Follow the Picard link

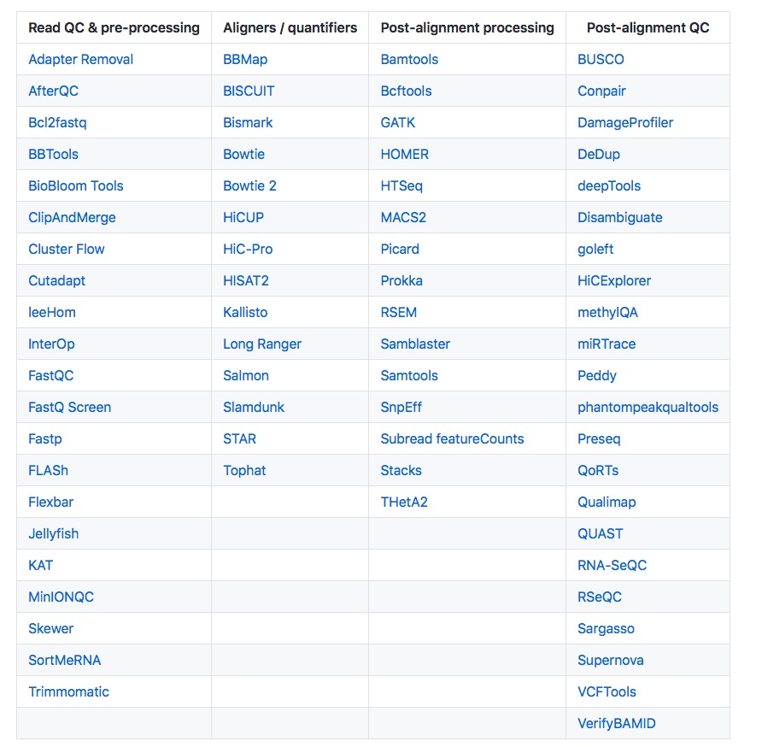click(x=400, y=249)
